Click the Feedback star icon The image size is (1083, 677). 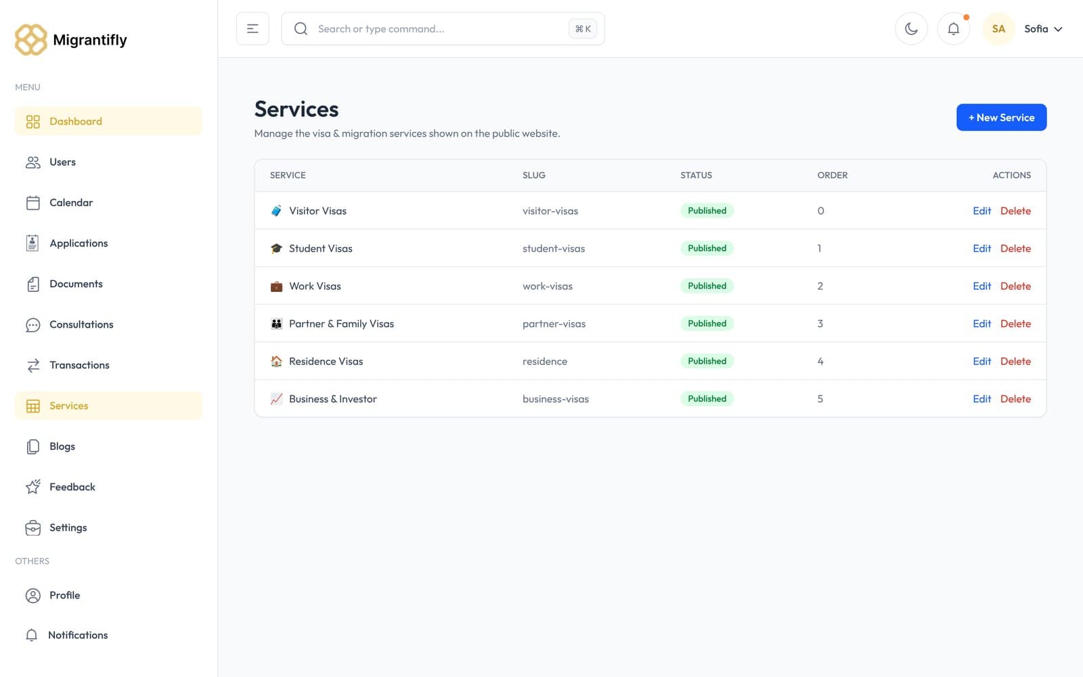(32, 487)
